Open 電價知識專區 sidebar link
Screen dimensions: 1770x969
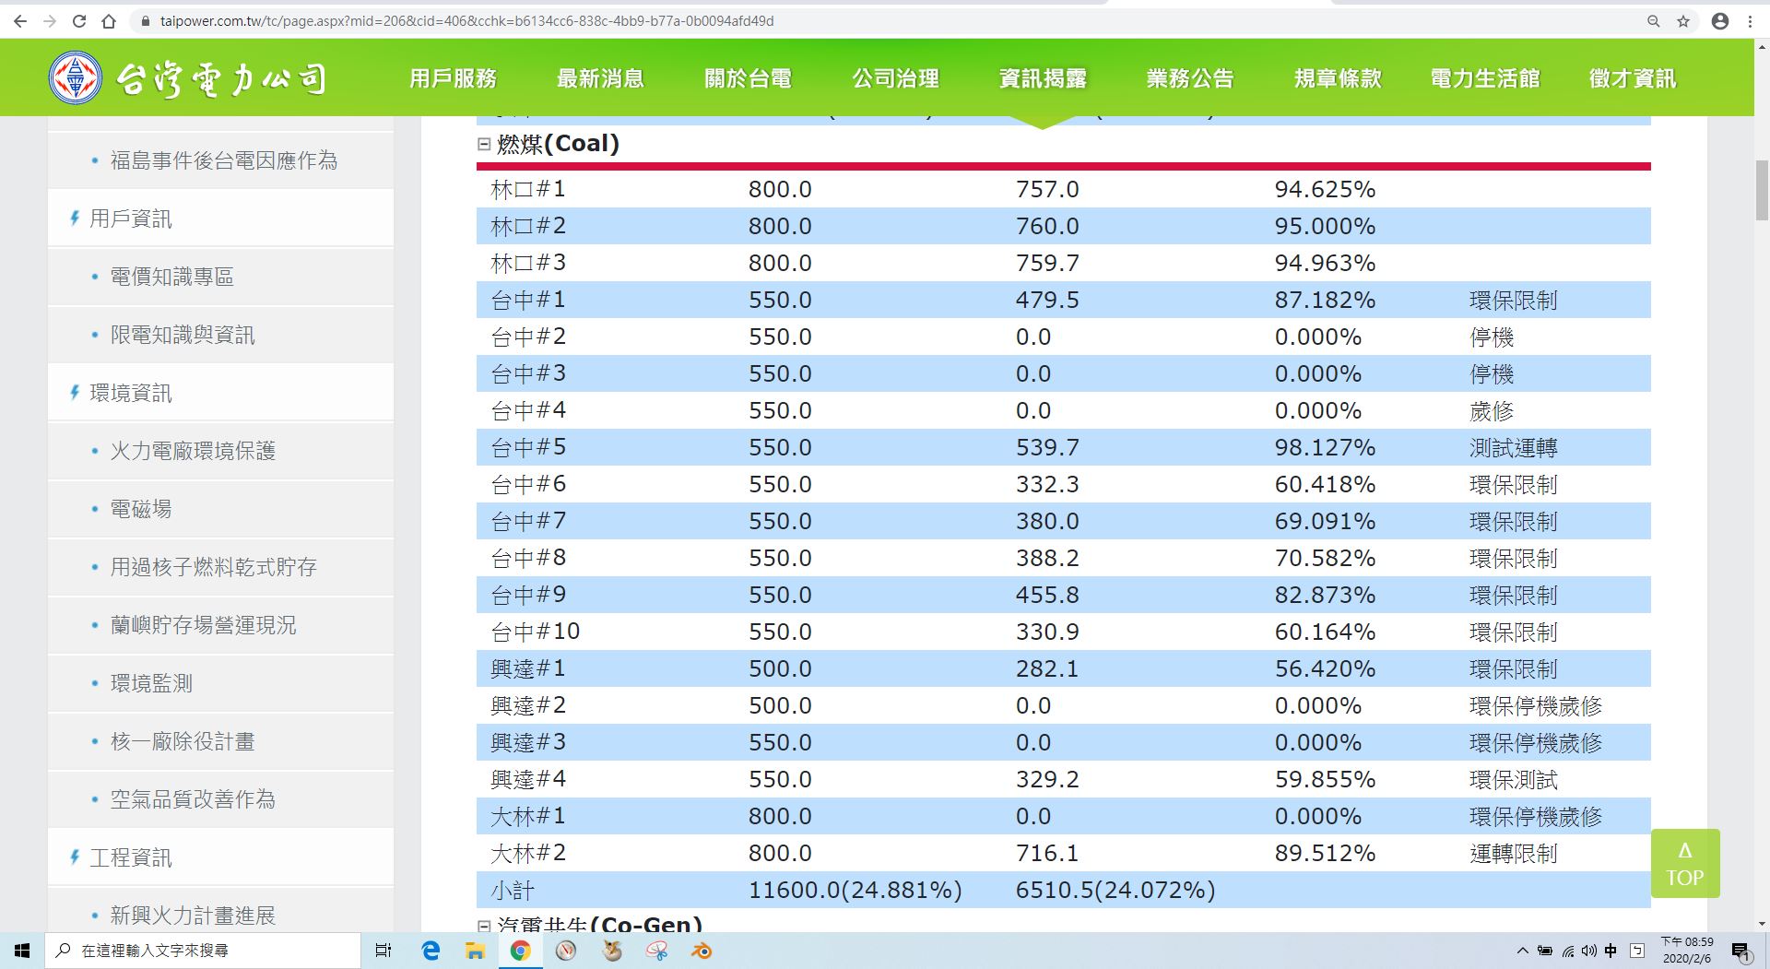172,277
